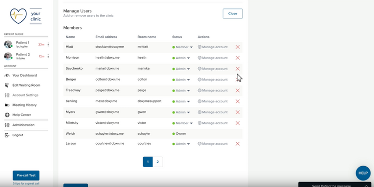The width and height of the screenshot is (374, 187).
Task: Open Administration section
Action: point(23,125)
